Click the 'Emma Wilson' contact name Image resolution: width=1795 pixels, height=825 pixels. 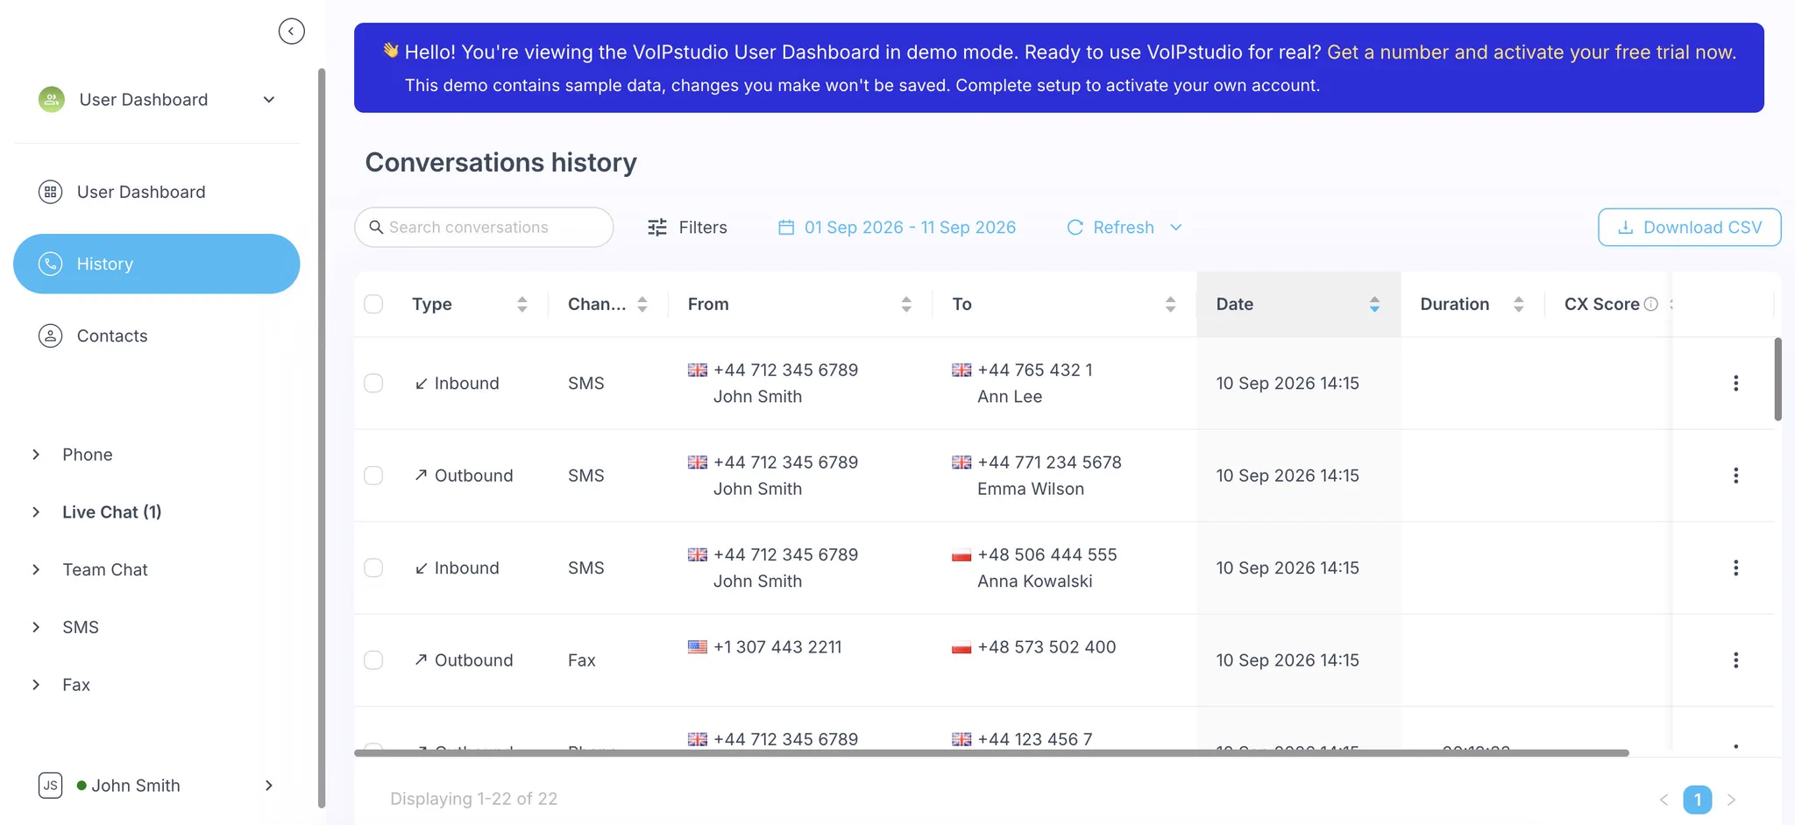coord(1031,489)
